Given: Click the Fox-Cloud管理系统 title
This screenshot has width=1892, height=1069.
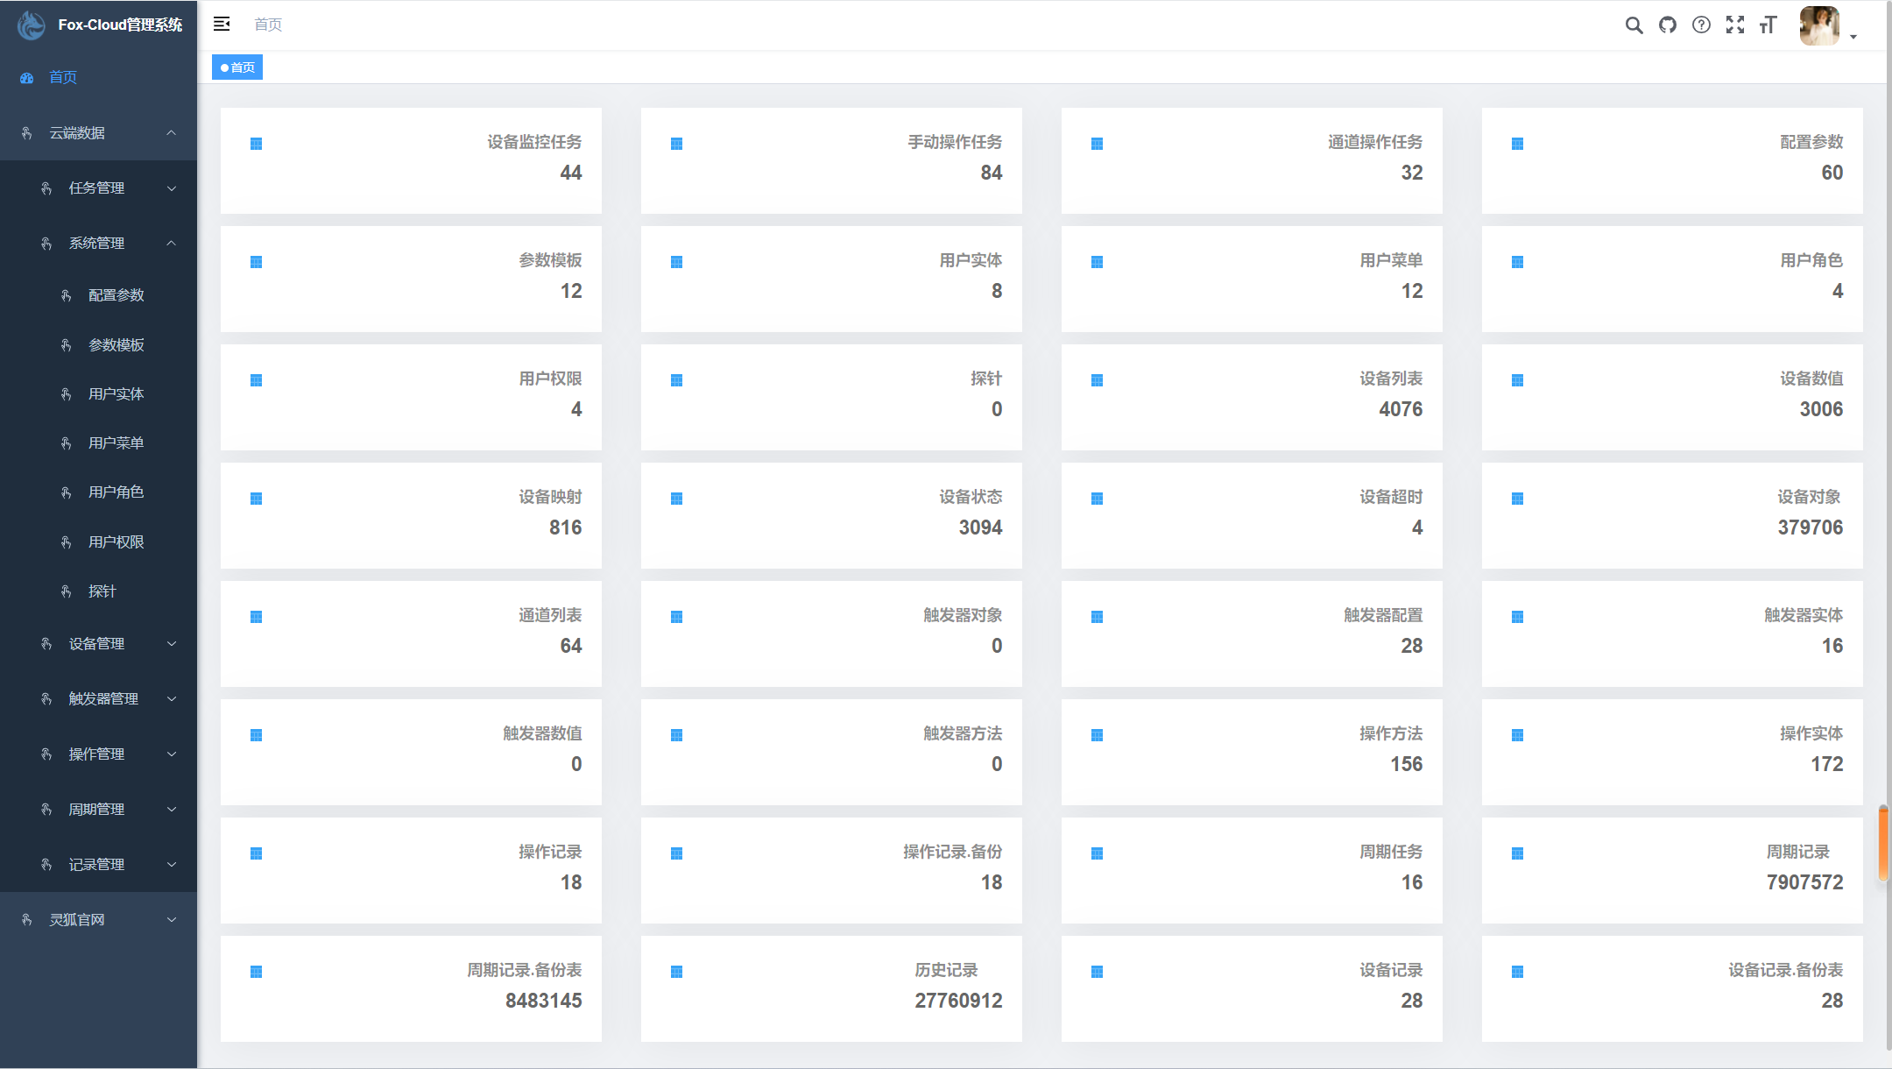Looking at the screenshot, I should [x=120, y=25].
